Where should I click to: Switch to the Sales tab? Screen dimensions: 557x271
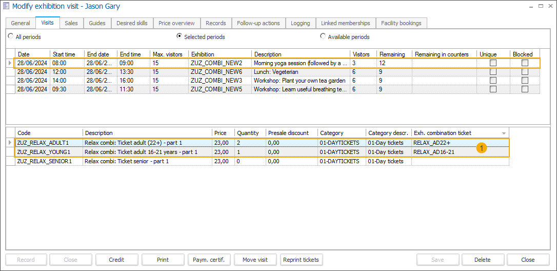click(71, 23)
